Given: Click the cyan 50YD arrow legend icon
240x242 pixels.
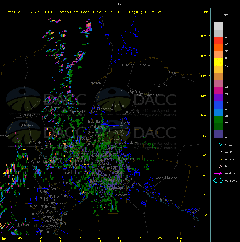Looking at the screenshot, I should [218, 145].
